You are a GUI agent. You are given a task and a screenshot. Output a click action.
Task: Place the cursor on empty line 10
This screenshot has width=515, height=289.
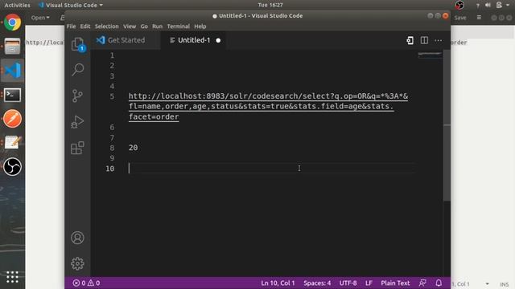271,169
